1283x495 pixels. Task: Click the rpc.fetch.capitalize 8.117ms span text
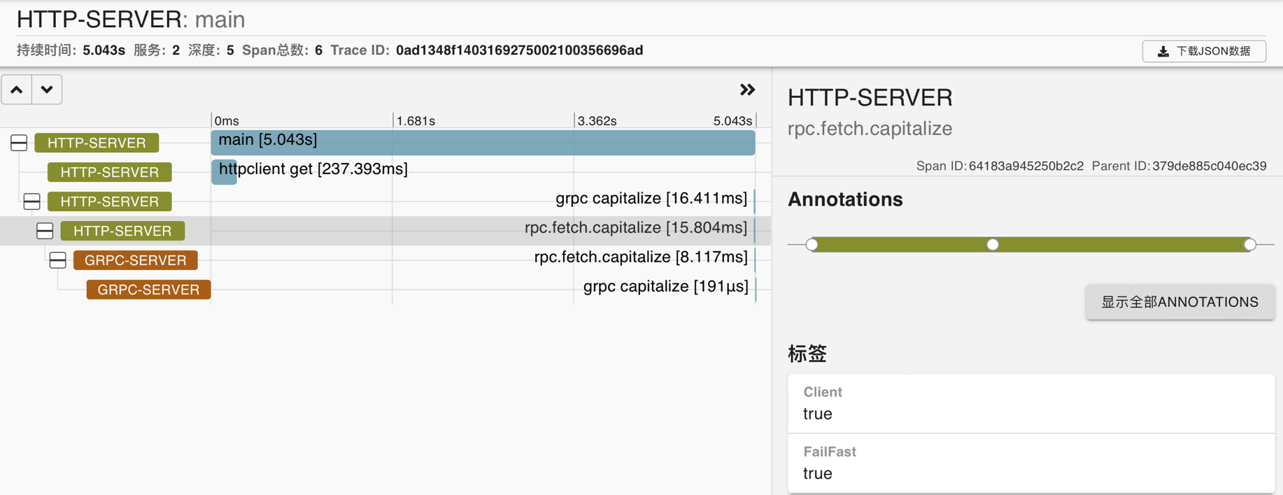point(641,257)
